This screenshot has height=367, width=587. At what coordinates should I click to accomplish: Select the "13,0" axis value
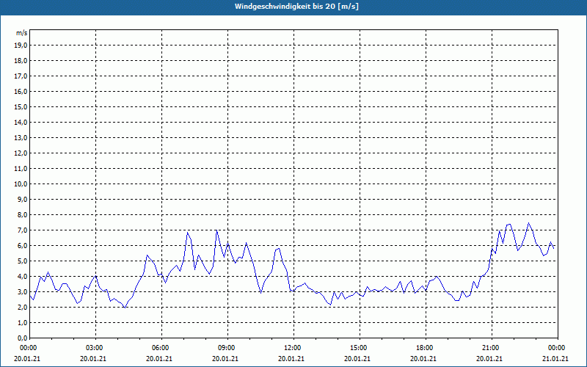21,137
